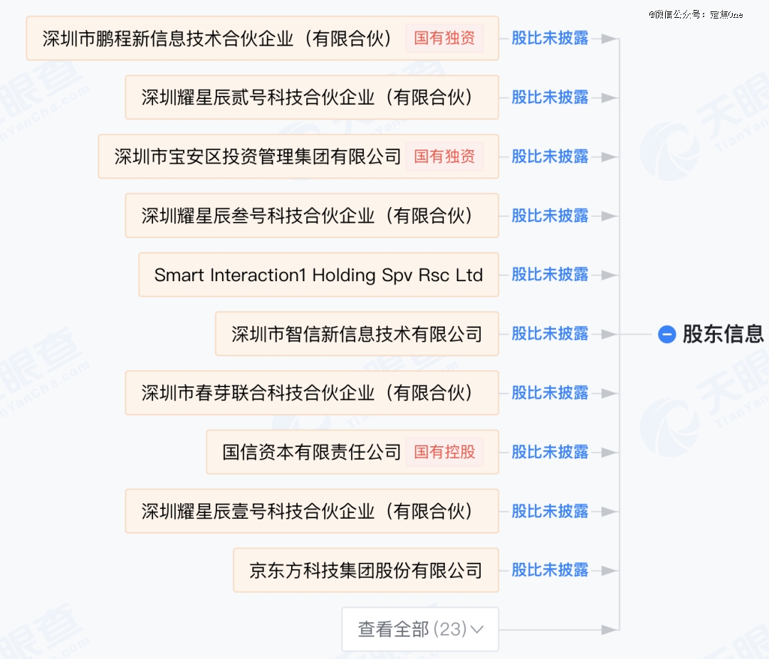The image size is (769, 659).
Task: Open 深圳市鹏程新信息技术合伙企业 shareholder card
Action: (x=262, y=38)
